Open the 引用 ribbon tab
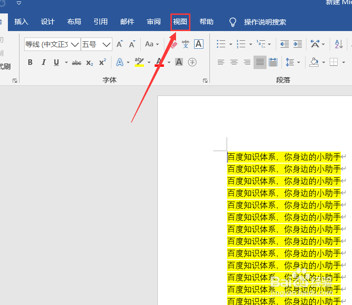The image size is (352, 305). point(101,22)
